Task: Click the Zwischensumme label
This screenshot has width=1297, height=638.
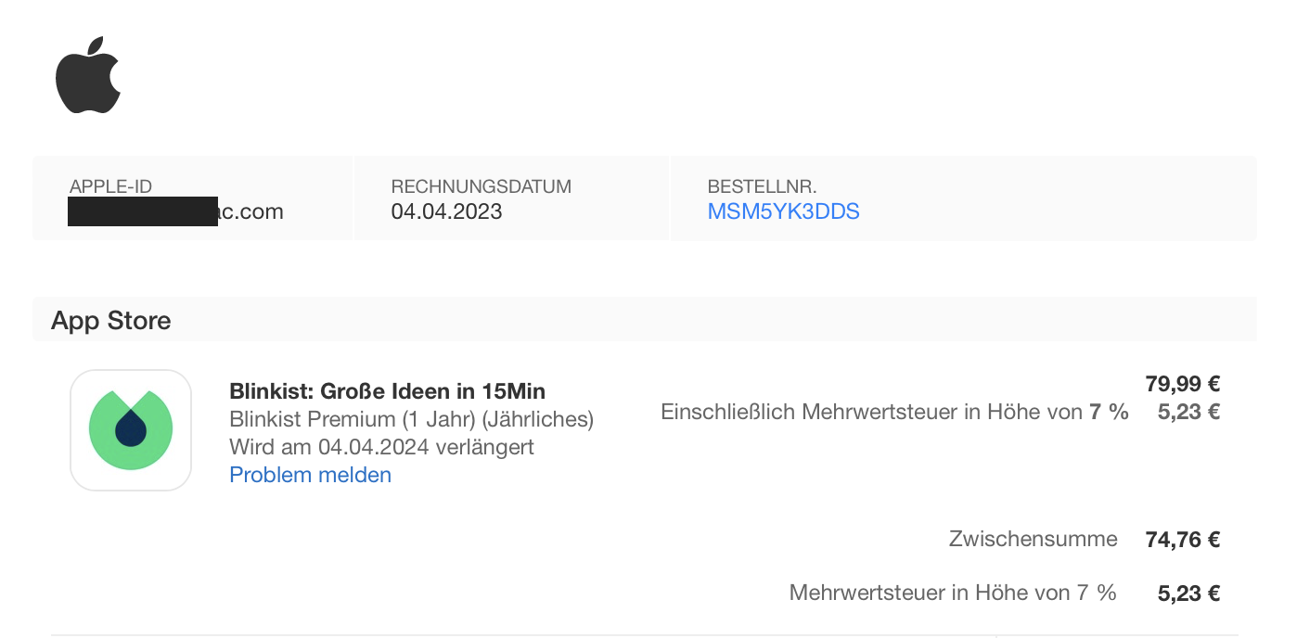Action: click(1033, 539)
